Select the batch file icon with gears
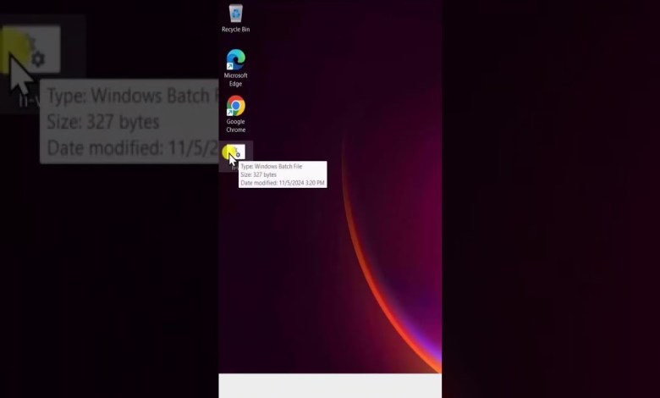Image resolution: width=660 pixels, height=398 pixels. (x=236, y=152)
